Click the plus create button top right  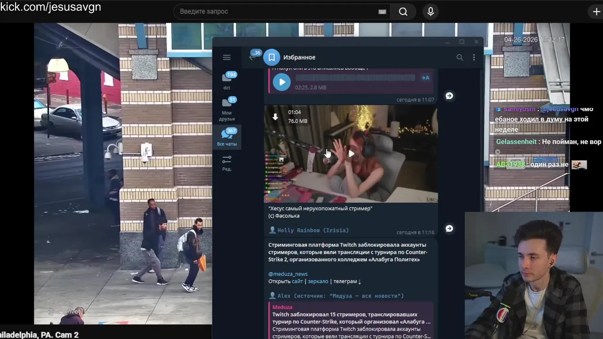click(596, 12)
